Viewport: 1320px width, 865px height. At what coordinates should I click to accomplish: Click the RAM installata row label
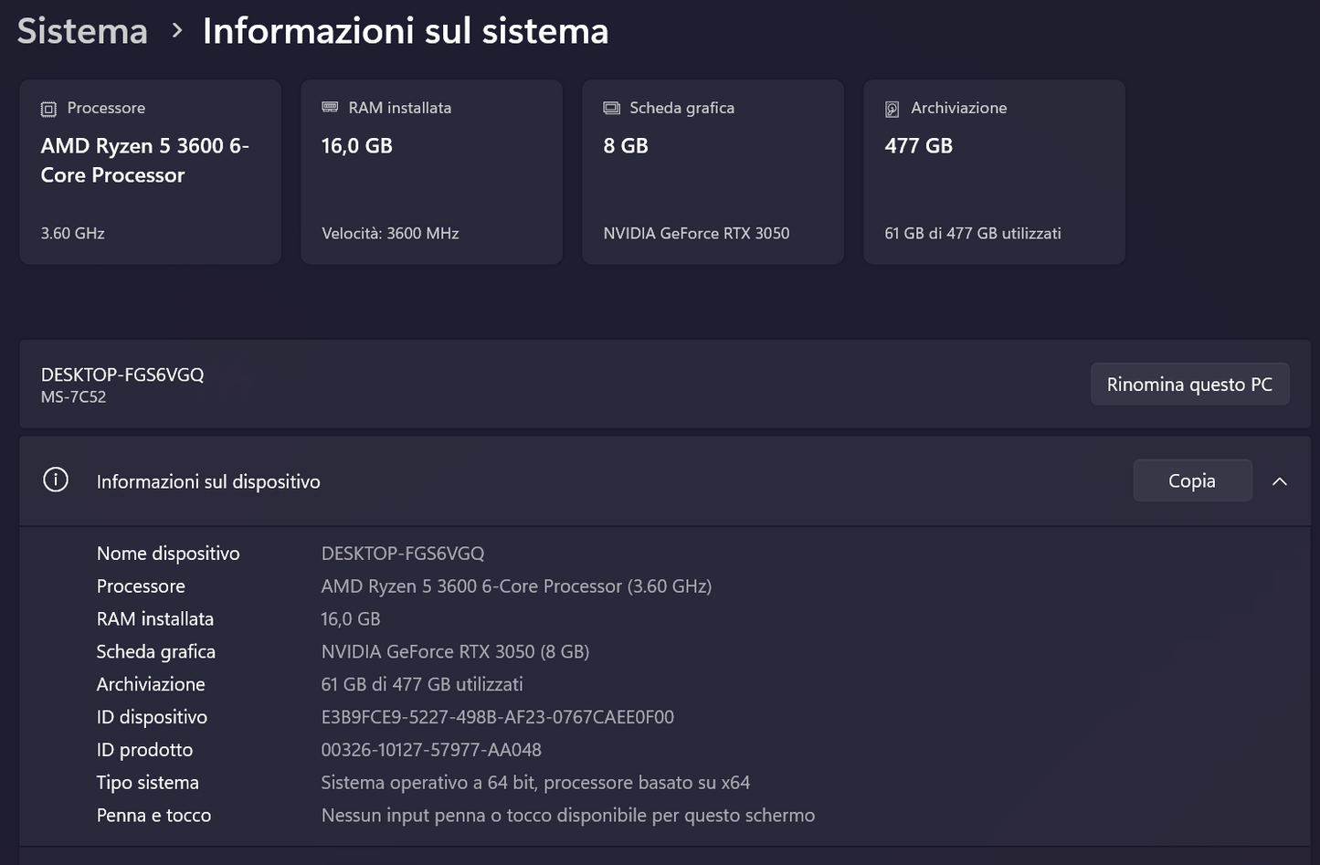pos(155,619)
